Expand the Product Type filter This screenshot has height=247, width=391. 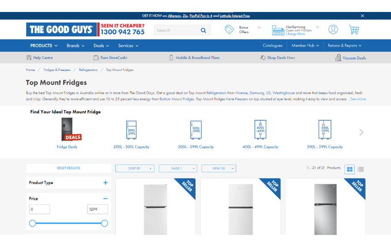[x=106, y=183]
